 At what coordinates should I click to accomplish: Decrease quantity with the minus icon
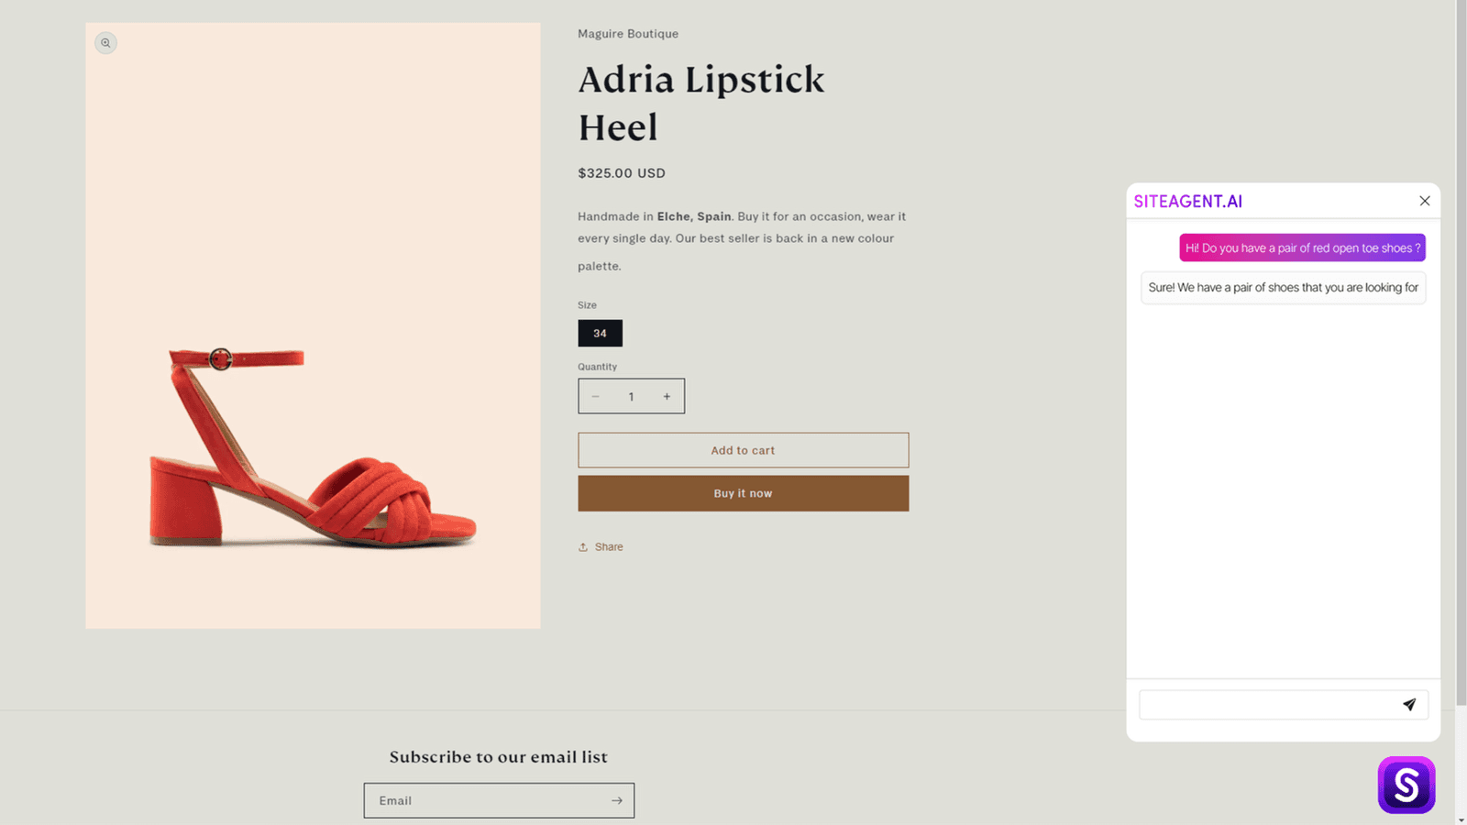[595, 396]
